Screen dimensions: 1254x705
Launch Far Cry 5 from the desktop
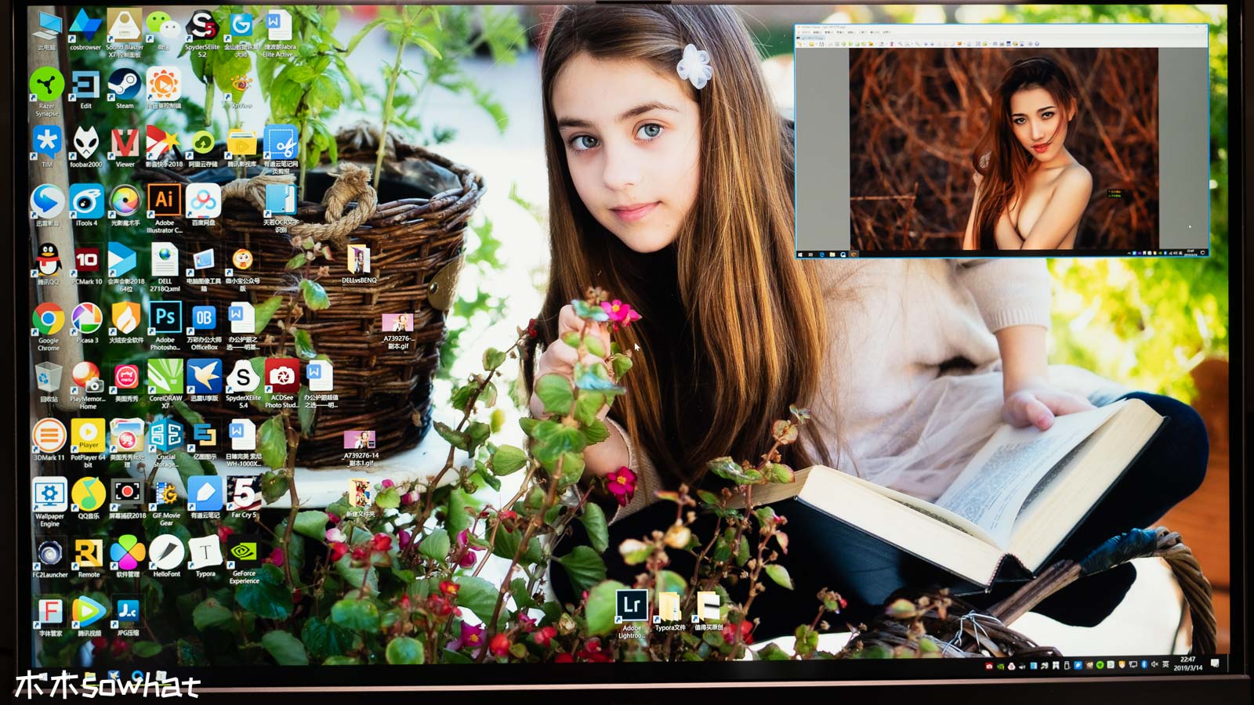244,499
